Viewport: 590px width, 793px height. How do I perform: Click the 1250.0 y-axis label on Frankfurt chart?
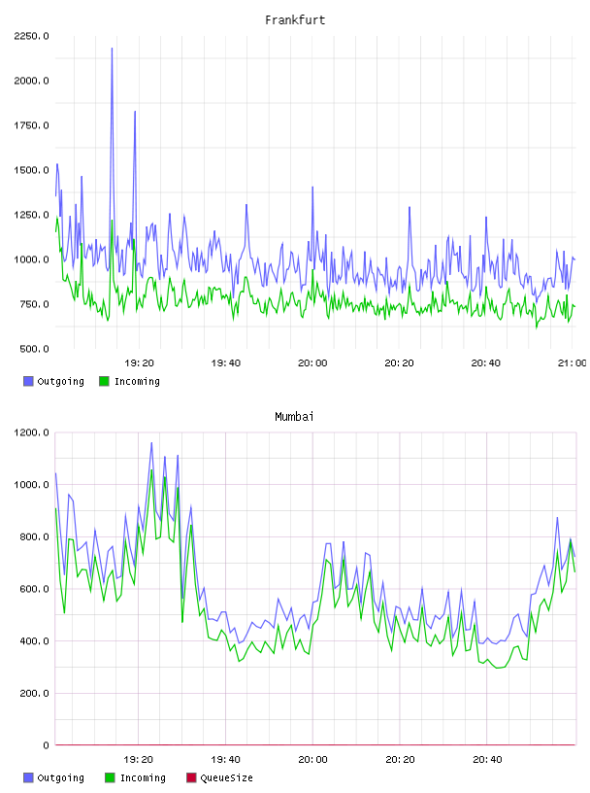31,215
